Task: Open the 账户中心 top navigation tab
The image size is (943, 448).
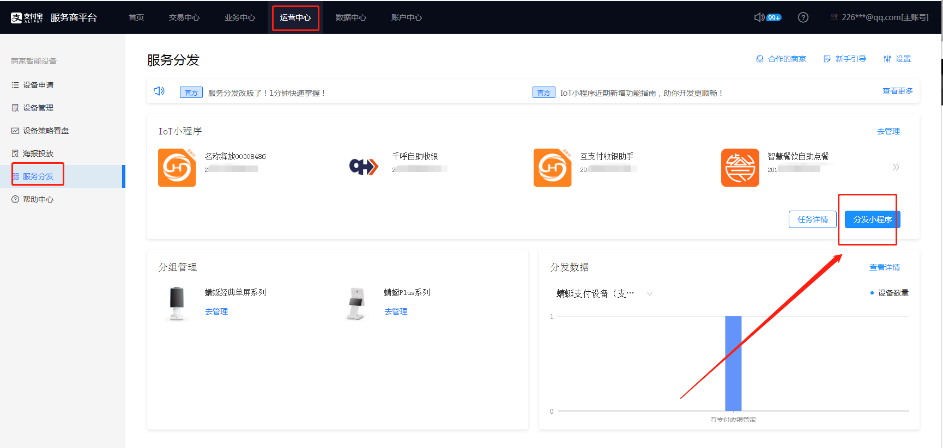Action: 407,17
